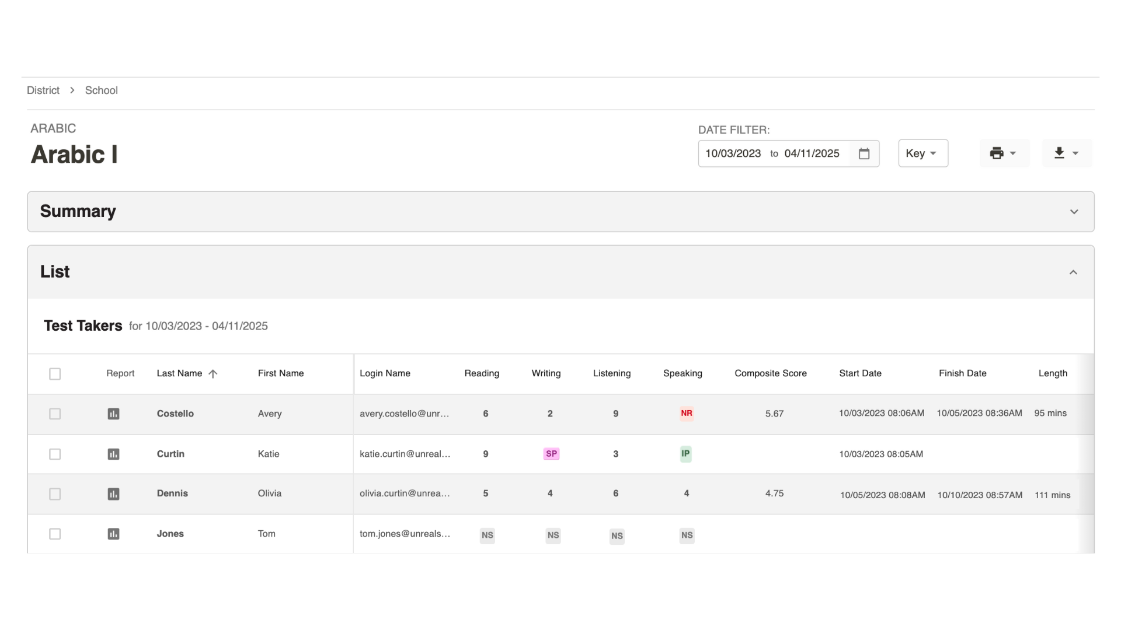Expand the Summary section chevron
1121x630 pixels.
[x=1074, y=212]
